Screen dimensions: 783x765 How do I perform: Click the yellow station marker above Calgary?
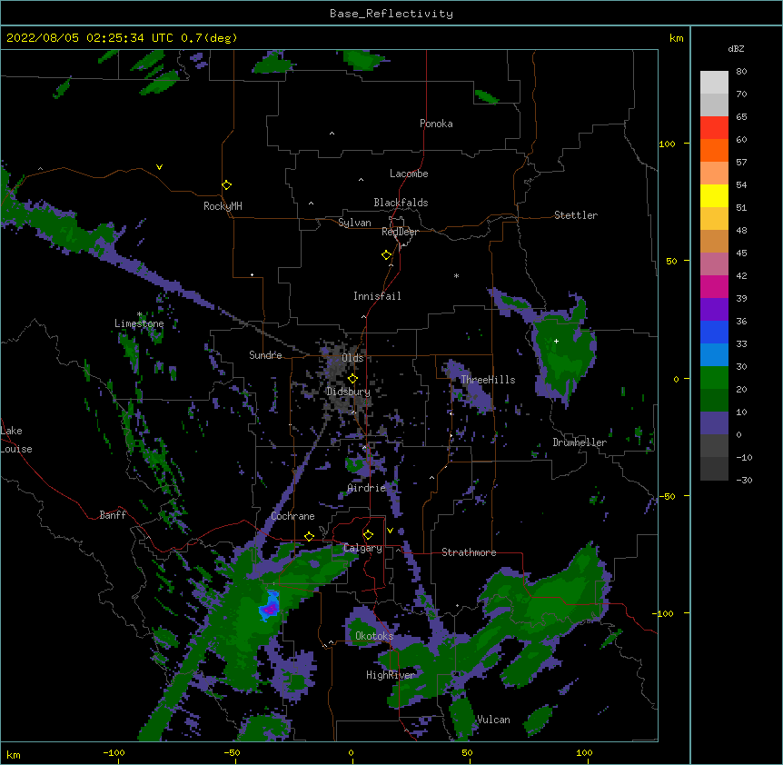[368, 535]
